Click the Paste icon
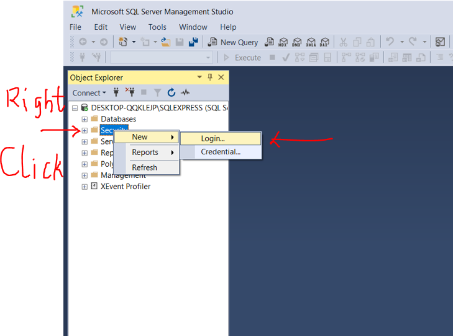453x336 pixels. 370,42
